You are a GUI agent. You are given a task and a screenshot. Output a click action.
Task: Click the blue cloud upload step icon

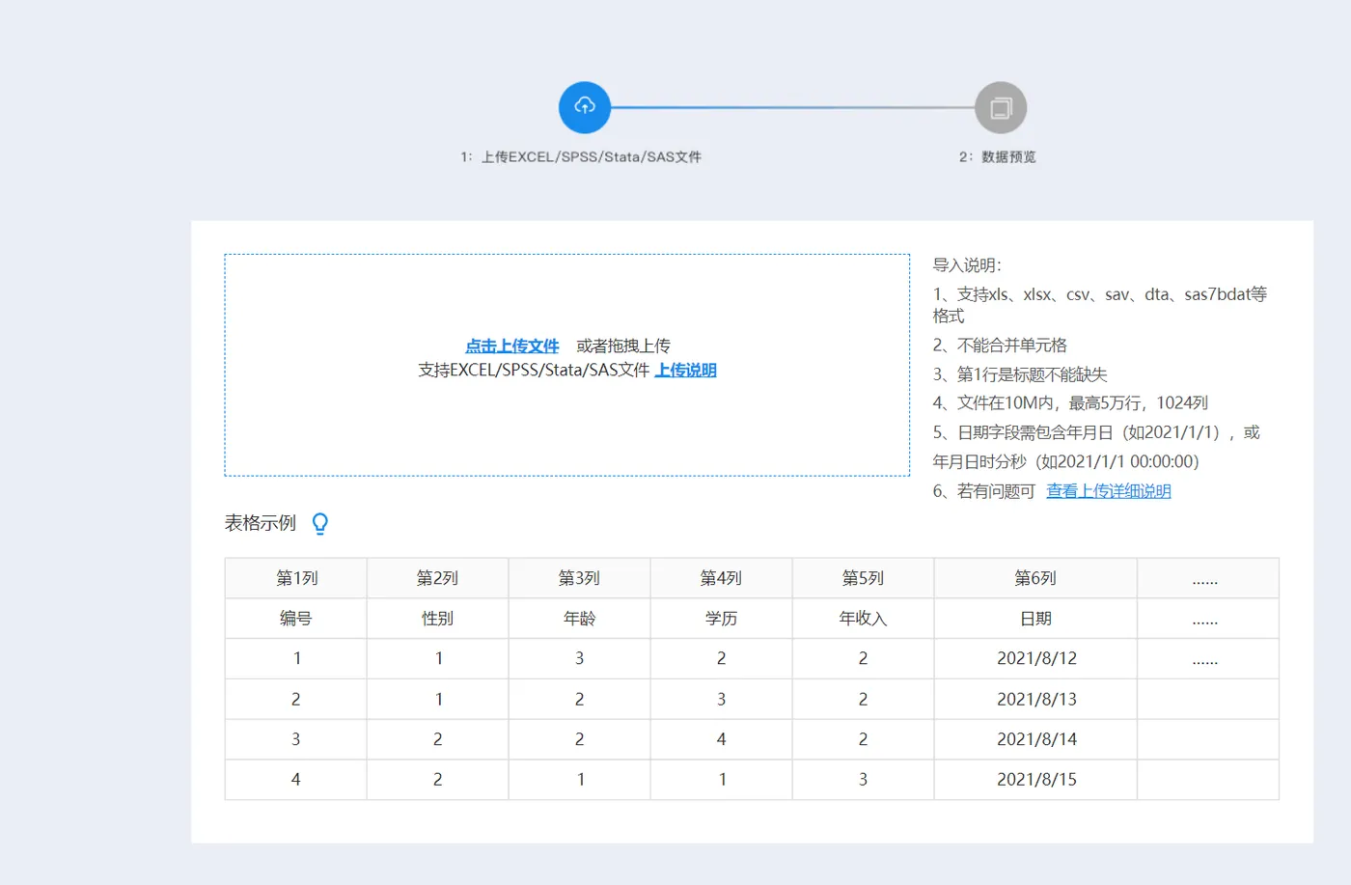[x=585, y=107]
